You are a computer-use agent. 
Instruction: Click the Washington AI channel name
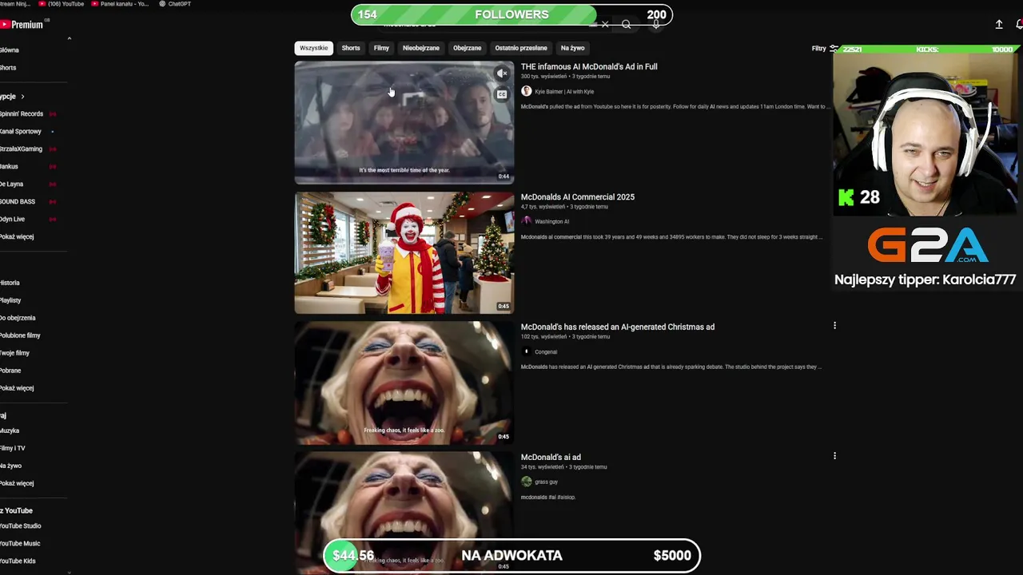(551, 222)
